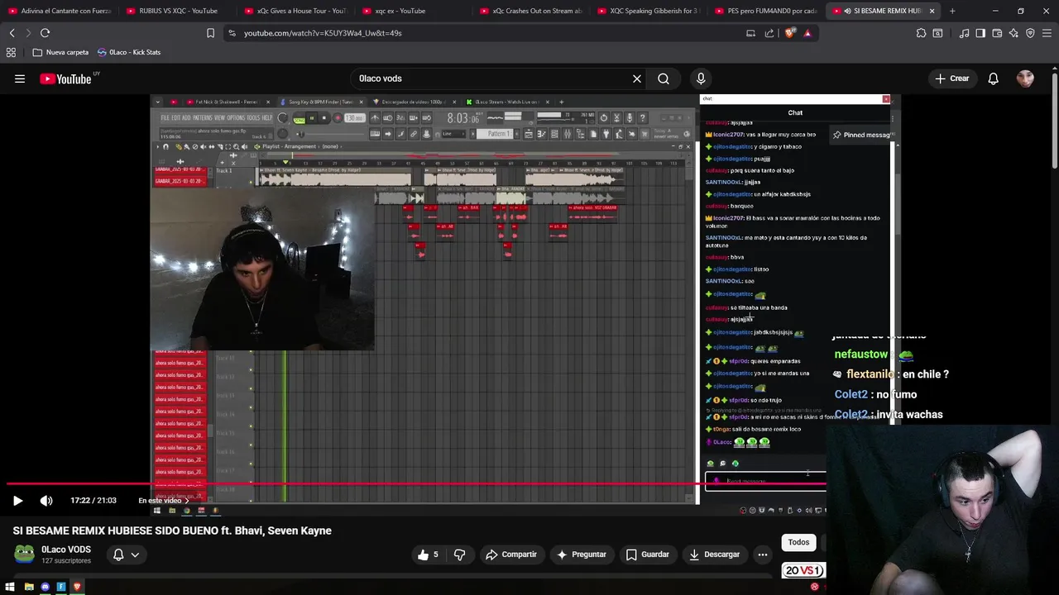The image size is (1059, 595).
Task: Click the Preguntar button
Action: (581, 555)
